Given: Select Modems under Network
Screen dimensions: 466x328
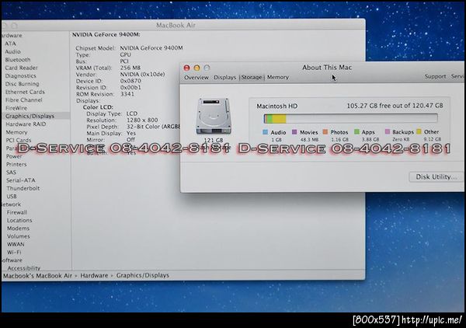Looking at the screenshot, I should (x=18, y=229).
